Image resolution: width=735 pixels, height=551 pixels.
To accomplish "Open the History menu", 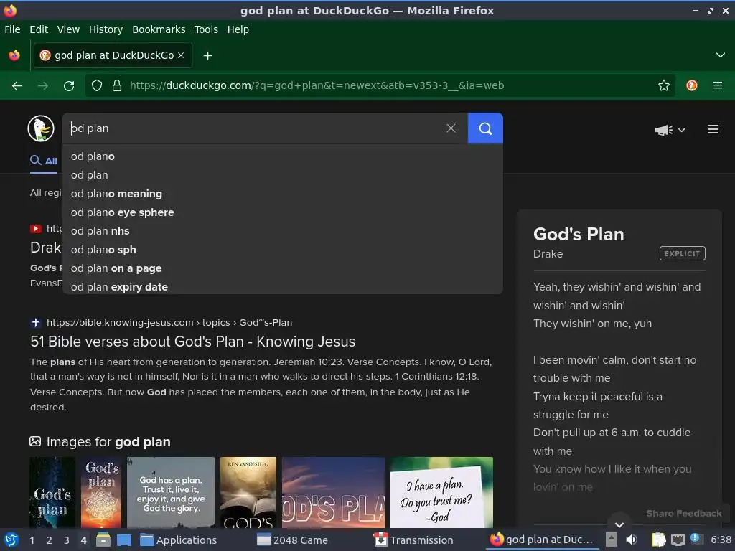I will [x=106, y=29].
